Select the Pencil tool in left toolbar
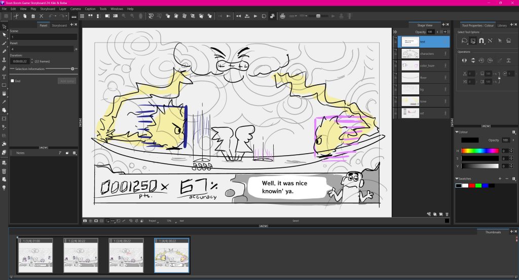The image size is (519, 280). point(4,51)
